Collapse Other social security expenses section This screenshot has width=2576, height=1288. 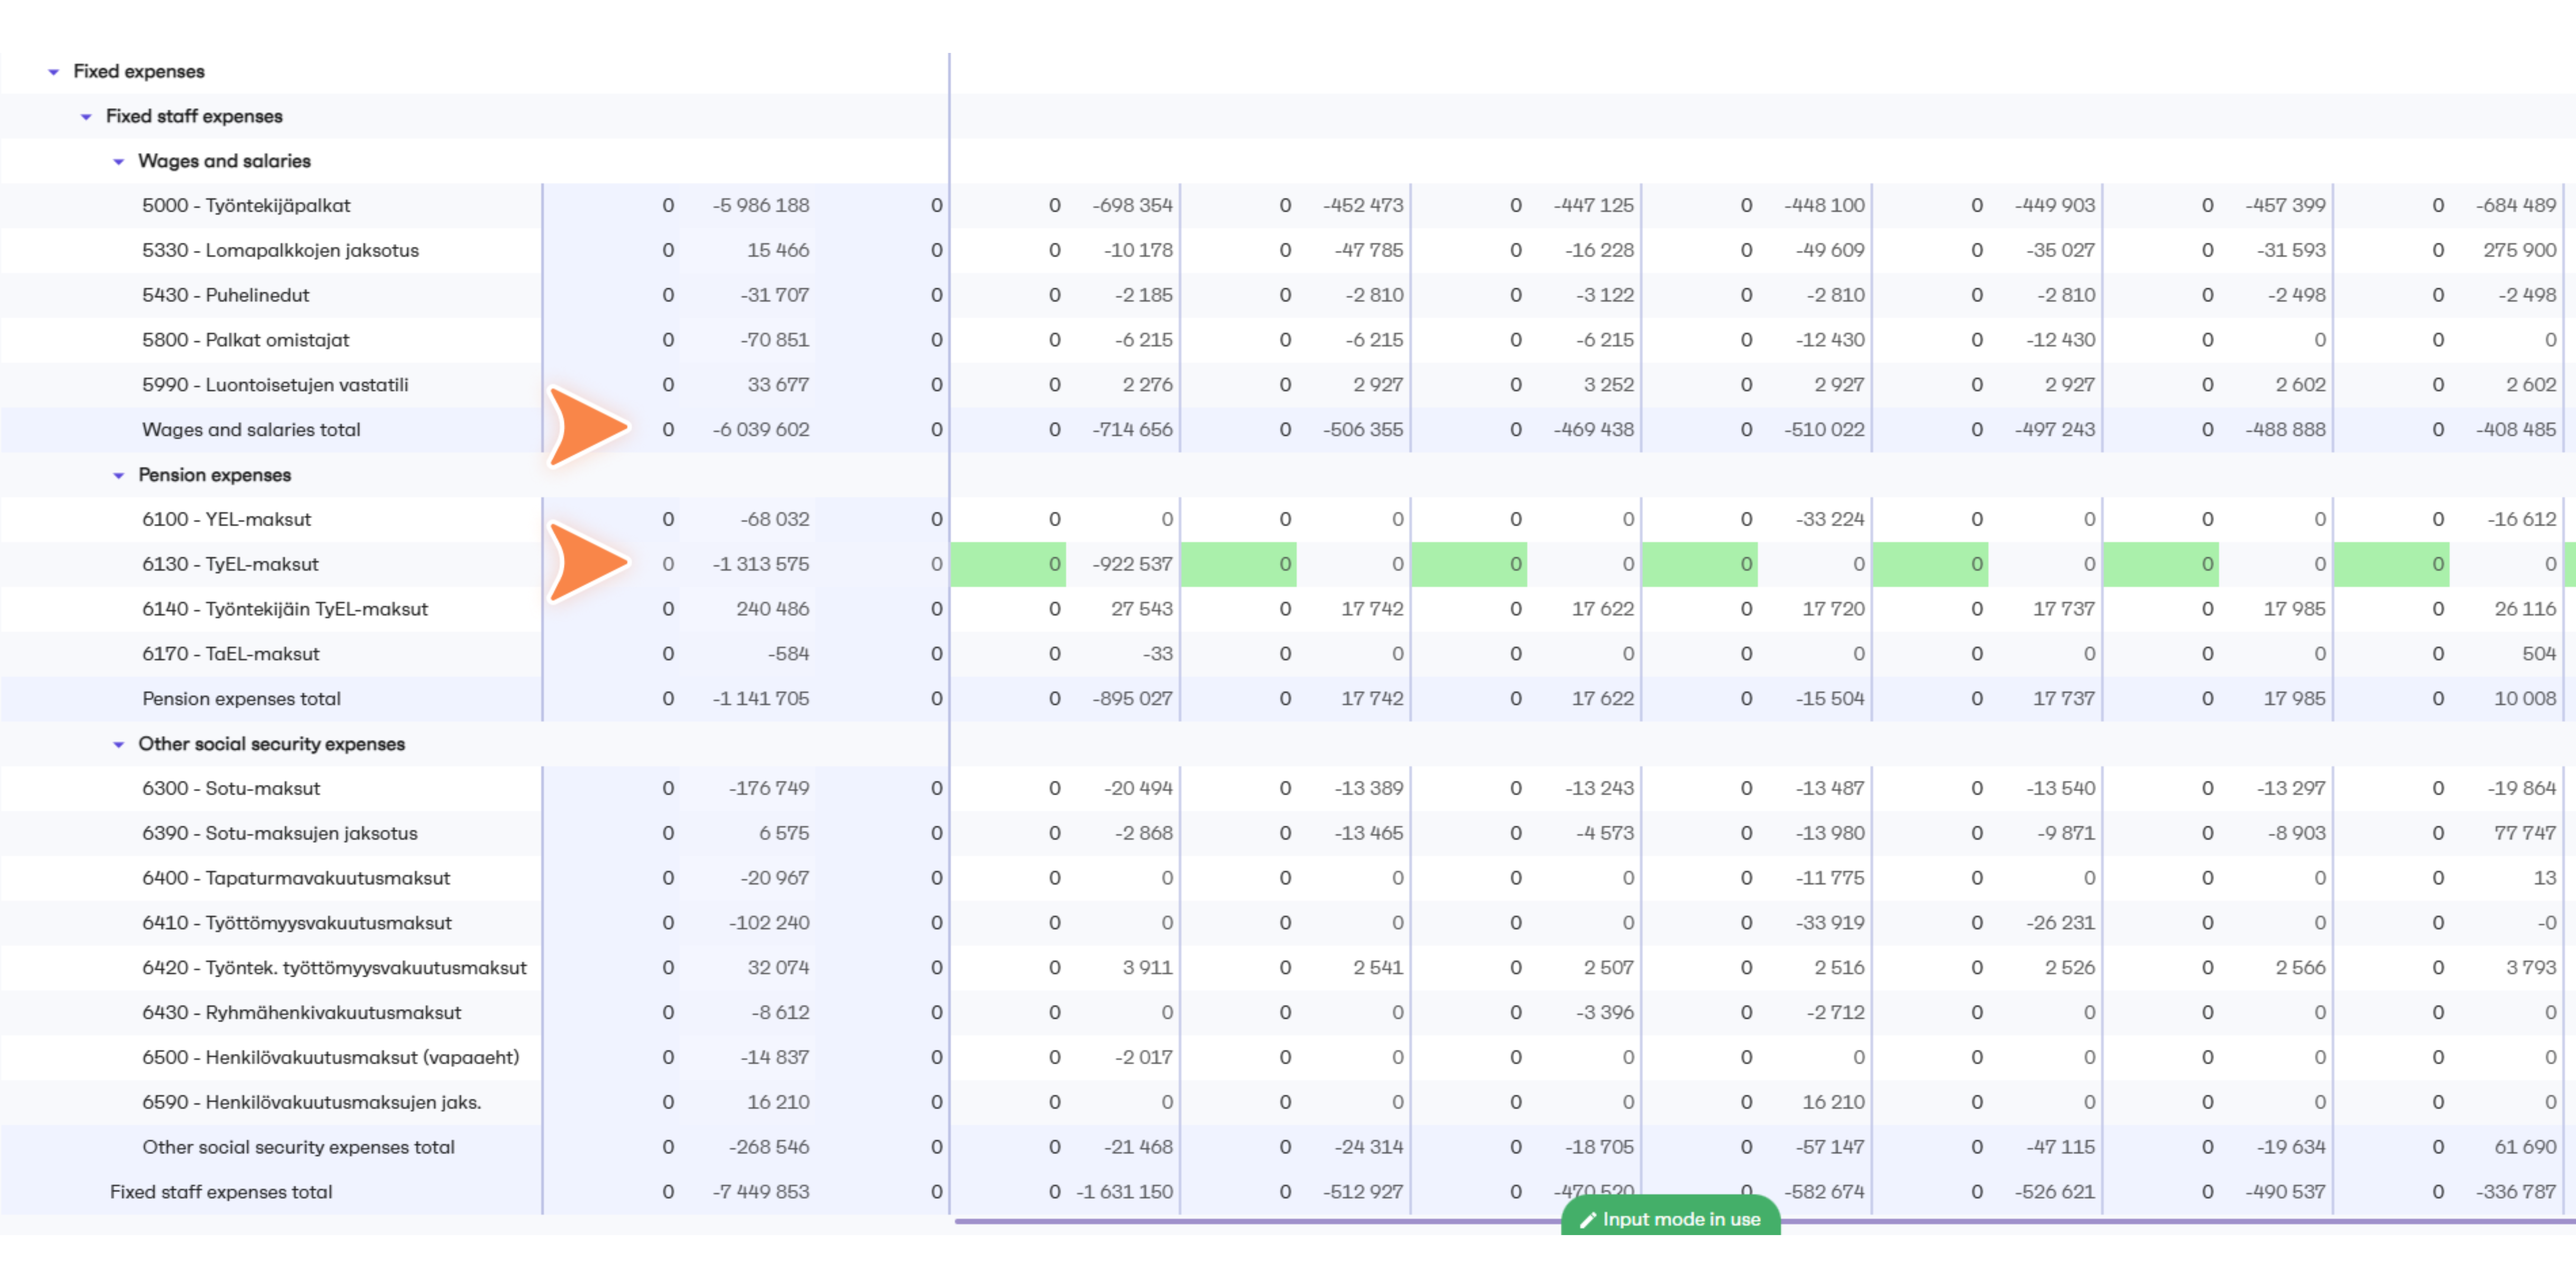(x=119, y=745)
